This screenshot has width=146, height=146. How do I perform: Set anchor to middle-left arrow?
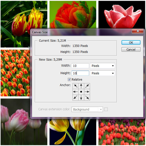point(75,92)
